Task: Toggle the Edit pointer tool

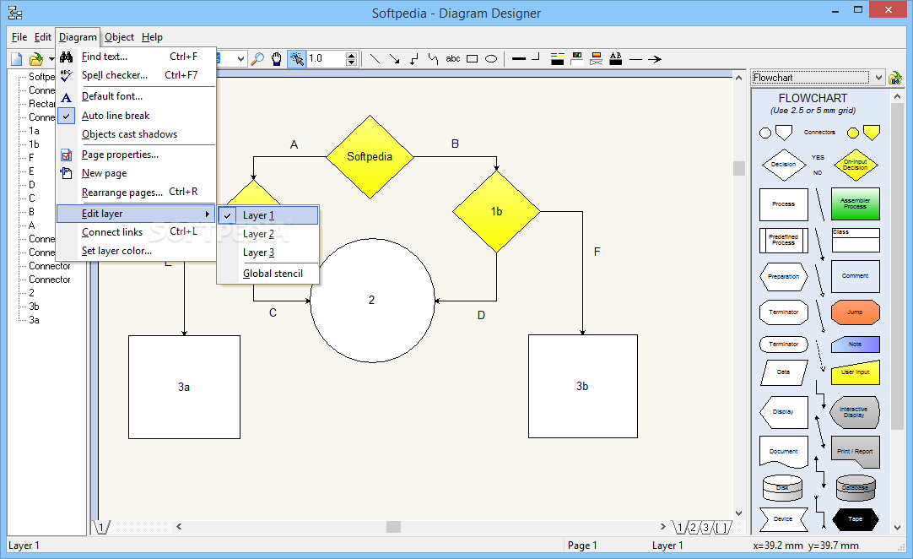Action: 296,59
